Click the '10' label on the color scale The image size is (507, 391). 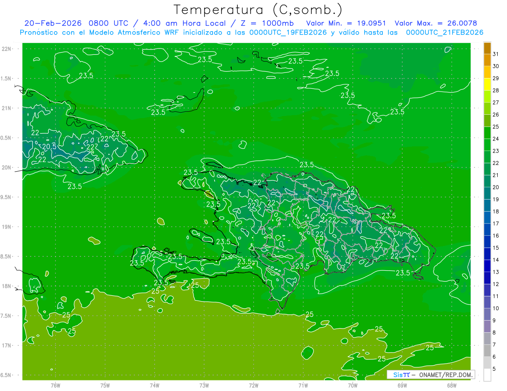coord(496,308)
